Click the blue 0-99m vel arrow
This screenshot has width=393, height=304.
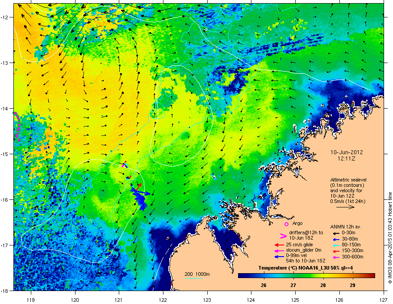(x=279, y=257)
